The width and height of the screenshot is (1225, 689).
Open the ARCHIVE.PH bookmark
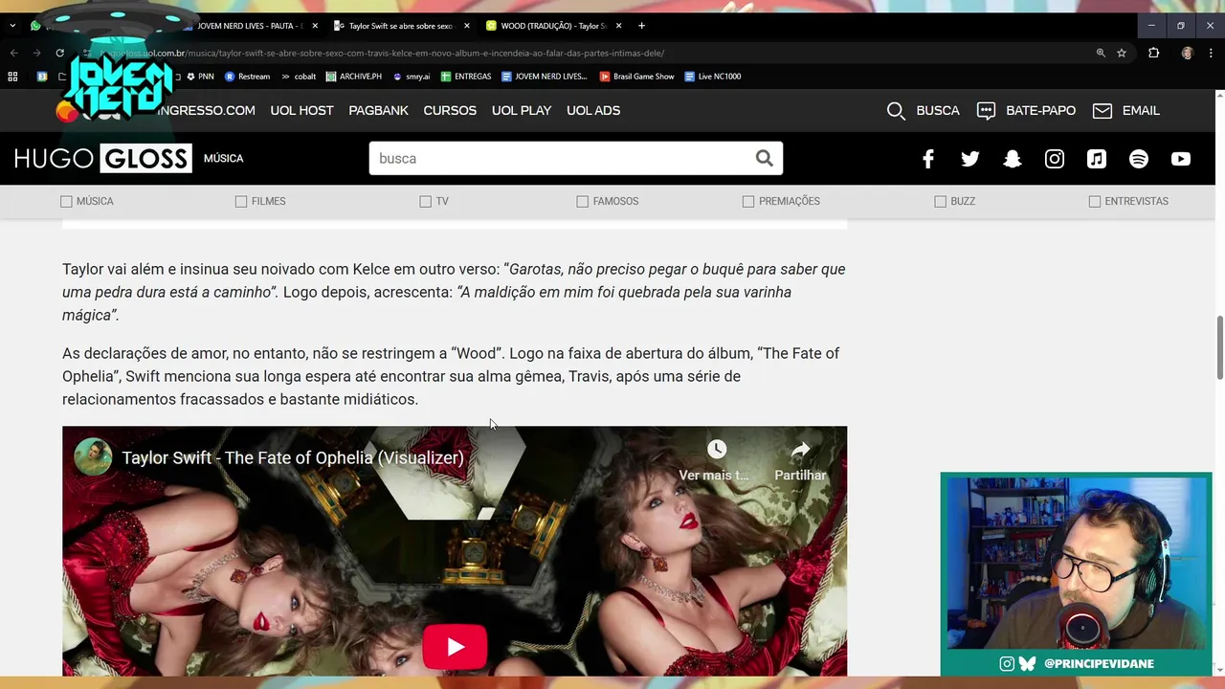coord(354,77)
